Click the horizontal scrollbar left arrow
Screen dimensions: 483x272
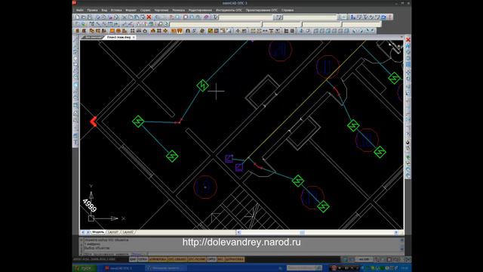(239, 232)
